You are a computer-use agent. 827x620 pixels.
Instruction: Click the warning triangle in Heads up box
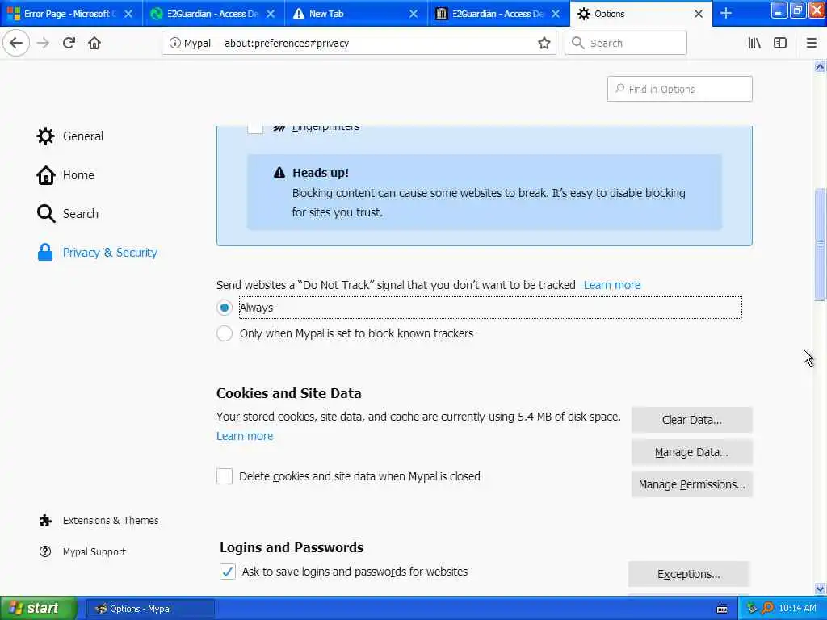(x=279, y=173)
